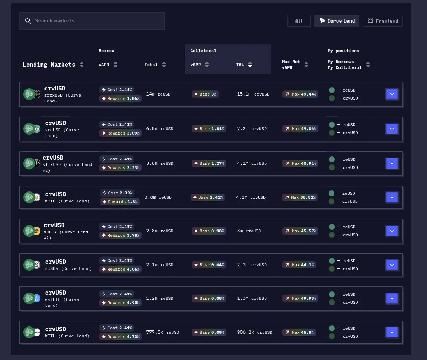Sort by My Borrows column
The width and height of the screenshot is (427, 360).
point(368,65)
